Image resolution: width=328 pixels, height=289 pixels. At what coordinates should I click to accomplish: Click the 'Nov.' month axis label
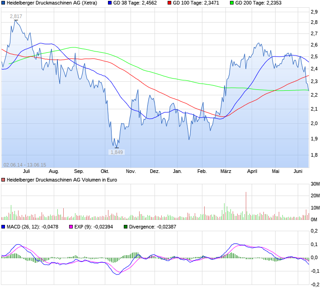pyautogui.click(x=131, y=171)
